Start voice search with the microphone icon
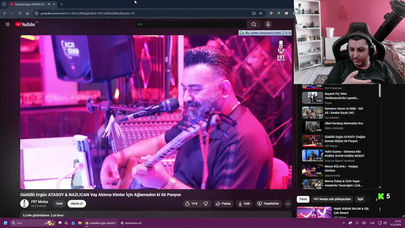405x228 pixels. click(268, 24)
